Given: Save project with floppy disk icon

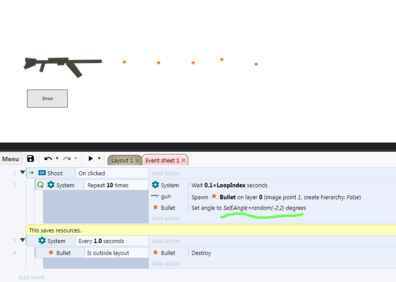Looking at the screenshot, I should pyautogui.click(x=31, y=158).
